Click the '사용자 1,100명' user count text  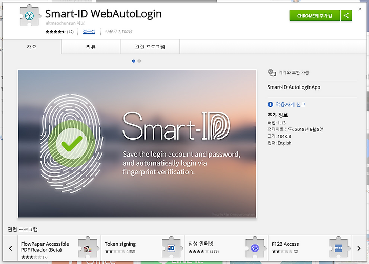click(118, 32)
